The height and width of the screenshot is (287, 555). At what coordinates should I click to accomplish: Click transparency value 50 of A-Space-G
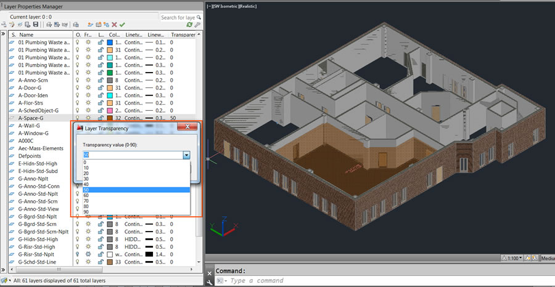coord(173,118)
